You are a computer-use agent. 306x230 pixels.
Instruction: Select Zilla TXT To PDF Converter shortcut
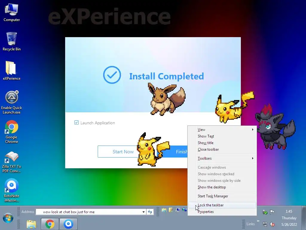click(12, 162)
